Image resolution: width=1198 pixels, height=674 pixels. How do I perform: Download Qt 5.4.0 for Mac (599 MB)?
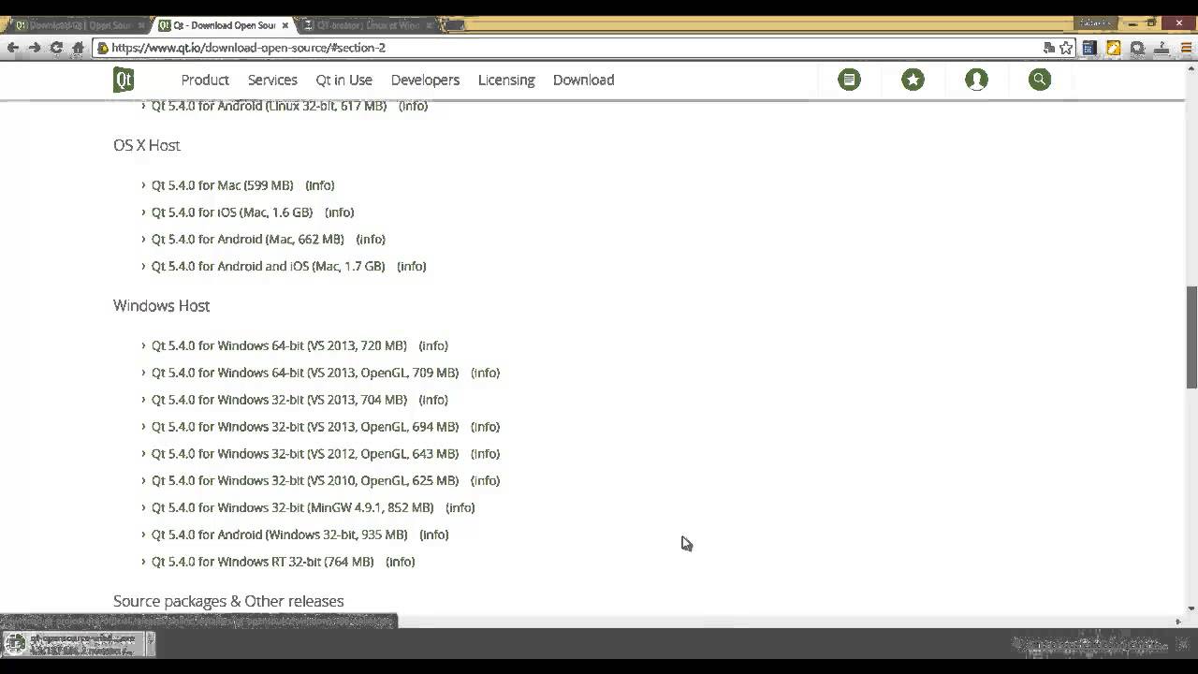point(223,185)
